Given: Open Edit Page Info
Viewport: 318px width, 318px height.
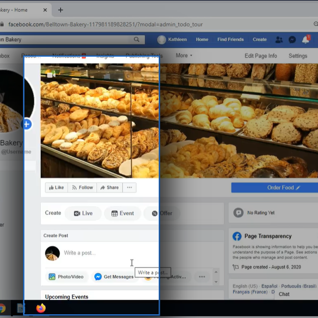Looking at the screenshot, I should tap(261, 56).
